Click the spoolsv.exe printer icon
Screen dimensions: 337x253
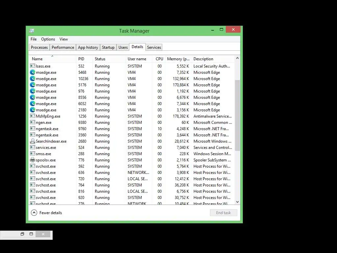33,160
